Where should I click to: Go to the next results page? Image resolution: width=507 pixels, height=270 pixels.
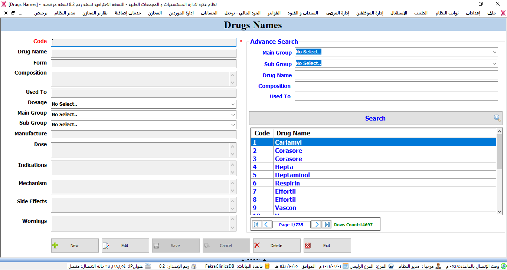(x=316, y=224)
